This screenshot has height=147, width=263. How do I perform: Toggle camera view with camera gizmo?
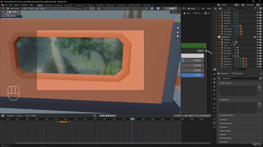[x=178, y=36]
